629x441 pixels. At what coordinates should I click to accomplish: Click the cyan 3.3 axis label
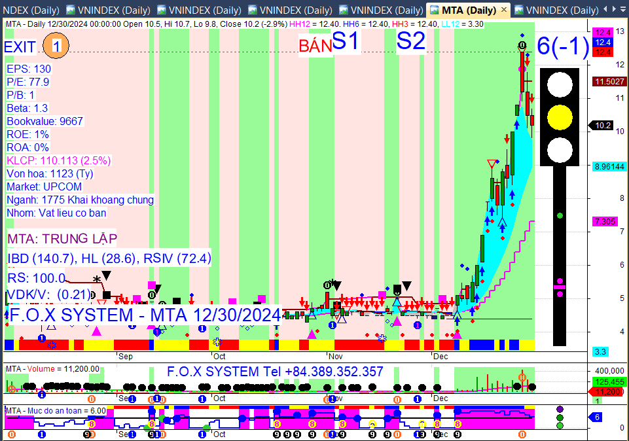click(600, 351)
